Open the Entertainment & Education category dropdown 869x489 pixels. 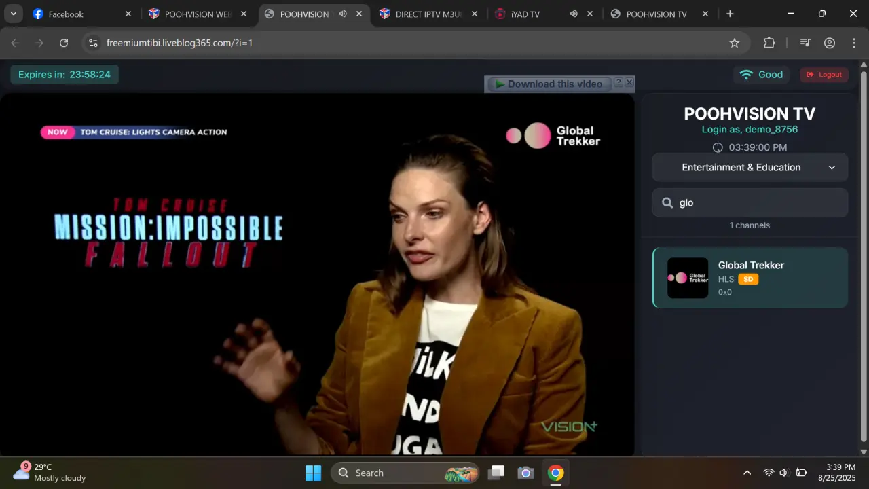pyautogui.click(x=750, y=167)
